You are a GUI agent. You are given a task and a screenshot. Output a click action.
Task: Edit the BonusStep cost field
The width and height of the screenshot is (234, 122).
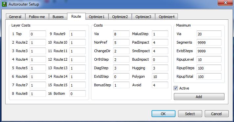(x=121, y=85)
